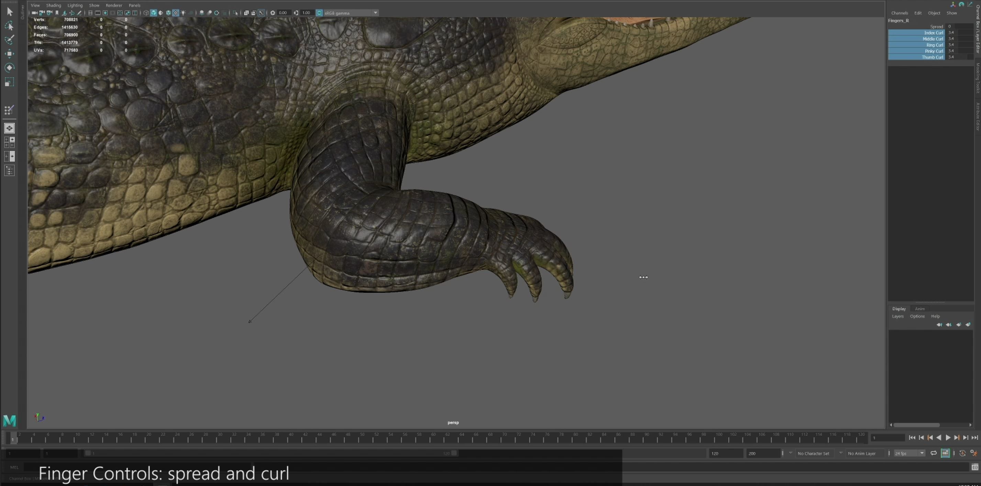Click the gamma control icon
The image size is (981, 486).
coord(296,13)
